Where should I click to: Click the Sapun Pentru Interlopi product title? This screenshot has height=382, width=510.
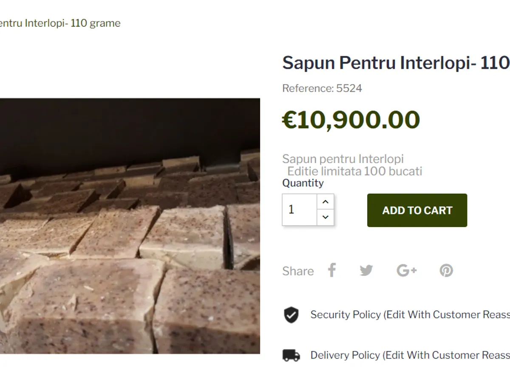[395, 63]
